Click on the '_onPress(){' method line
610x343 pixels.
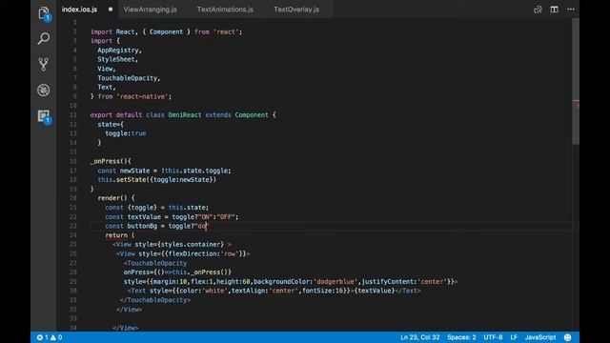coord(111,161)
